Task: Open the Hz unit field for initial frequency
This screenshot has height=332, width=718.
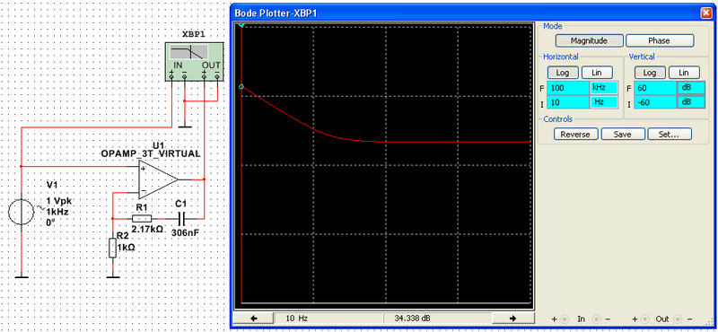Action: [603, 102]
